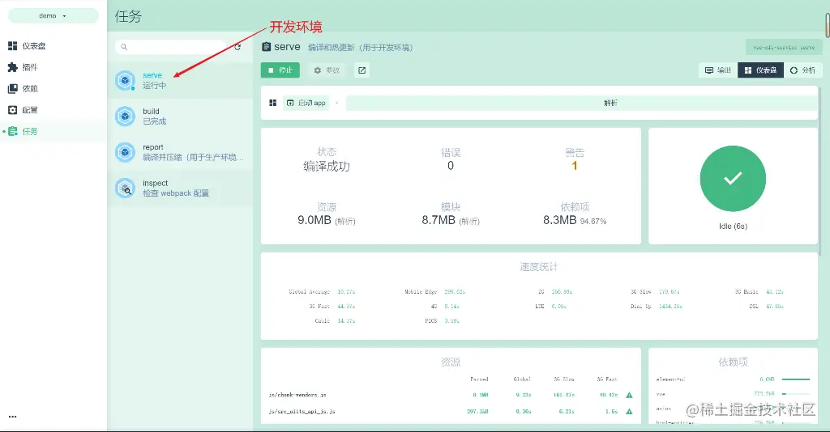Click the Dial Up speed entry
The height and width of the screenshot is (432, 830).
(657, 307)
